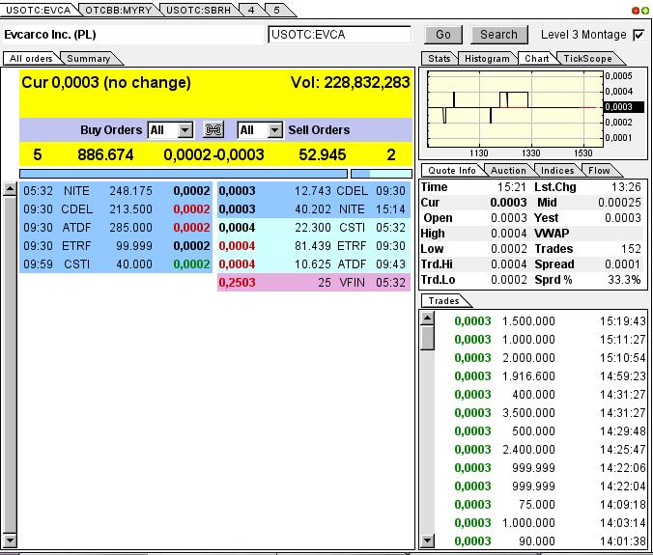Viewport: 653px width, 555px height.
Task: Click the link-chain icon between order filters
Action: point(213,129)
